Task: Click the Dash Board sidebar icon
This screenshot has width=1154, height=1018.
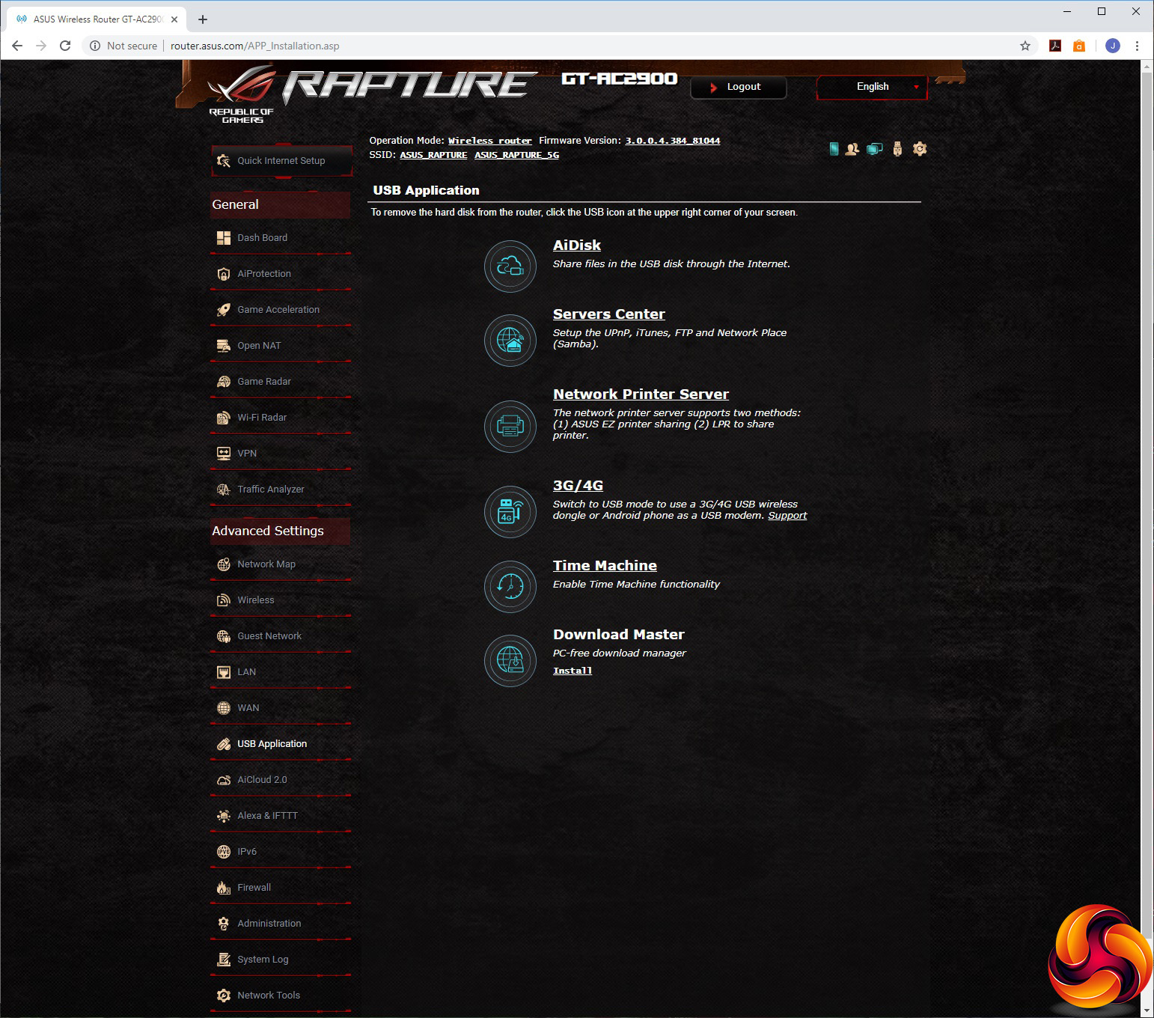Action: tap(224, 238)
